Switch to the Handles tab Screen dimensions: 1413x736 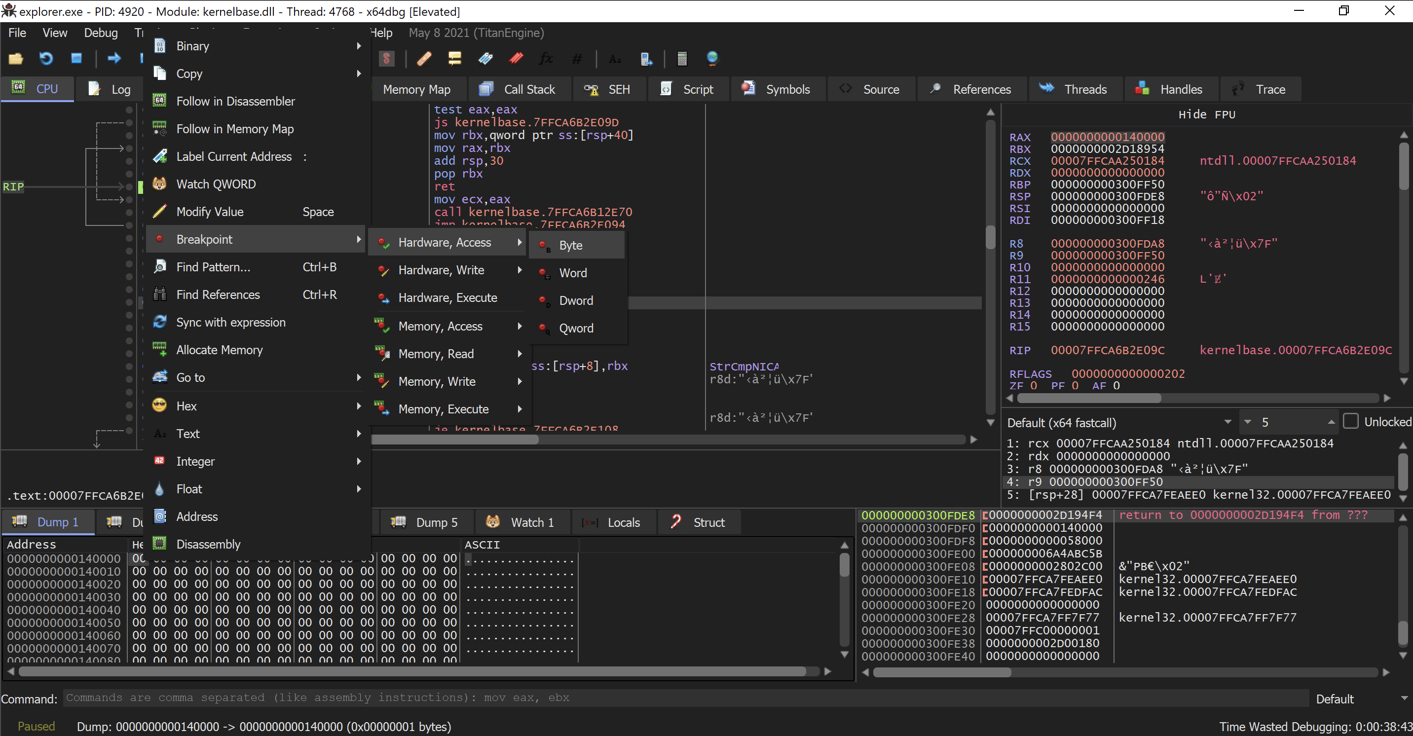click(1171, 89)
